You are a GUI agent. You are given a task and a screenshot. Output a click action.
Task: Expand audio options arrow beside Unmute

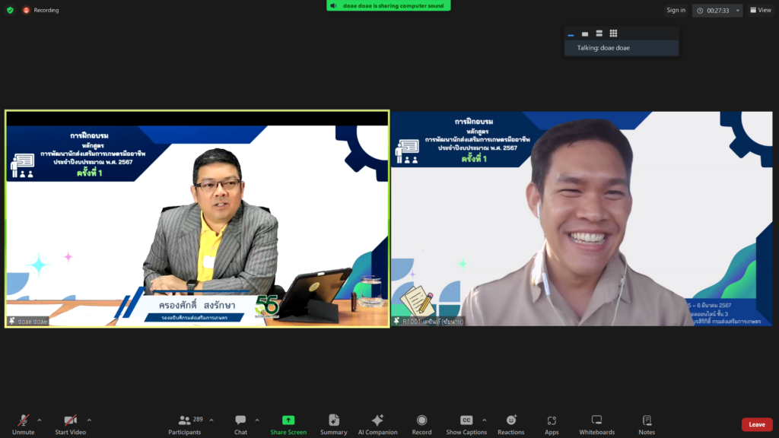tap(40, 420)
